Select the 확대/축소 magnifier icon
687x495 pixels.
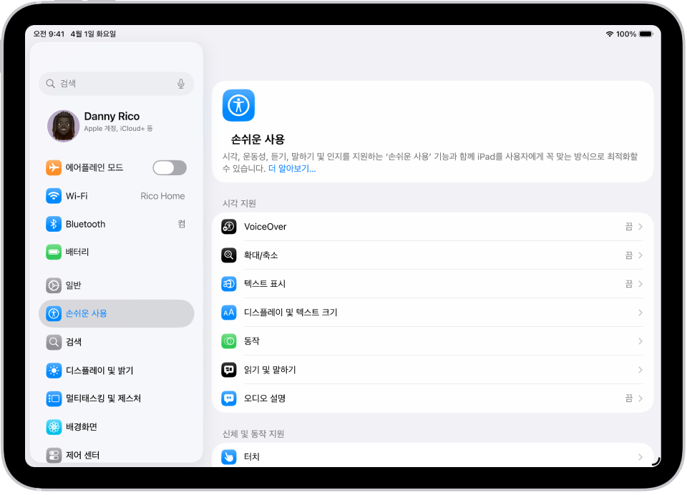pos(229,255)
